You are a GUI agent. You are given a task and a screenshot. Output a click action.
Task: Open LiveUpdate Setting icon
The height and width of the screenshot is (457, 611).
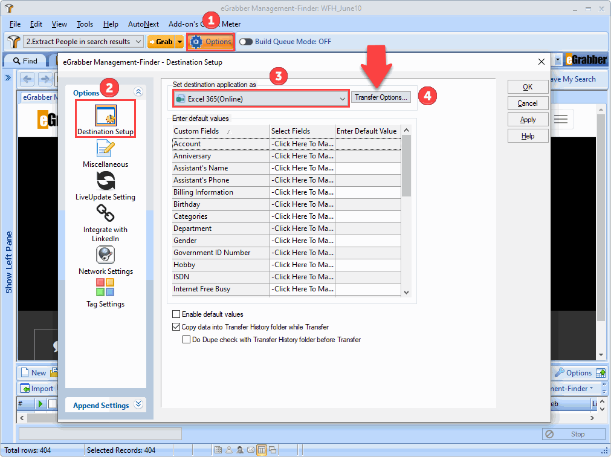(106, 181)
